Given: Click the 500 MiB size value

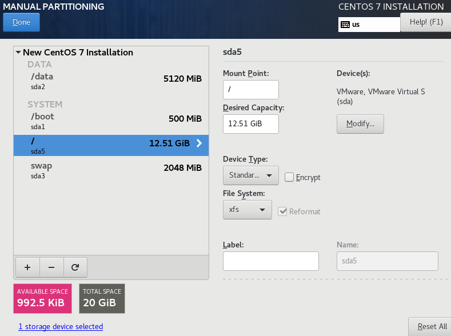Looking at the screenshot, I should pos(185,119).
